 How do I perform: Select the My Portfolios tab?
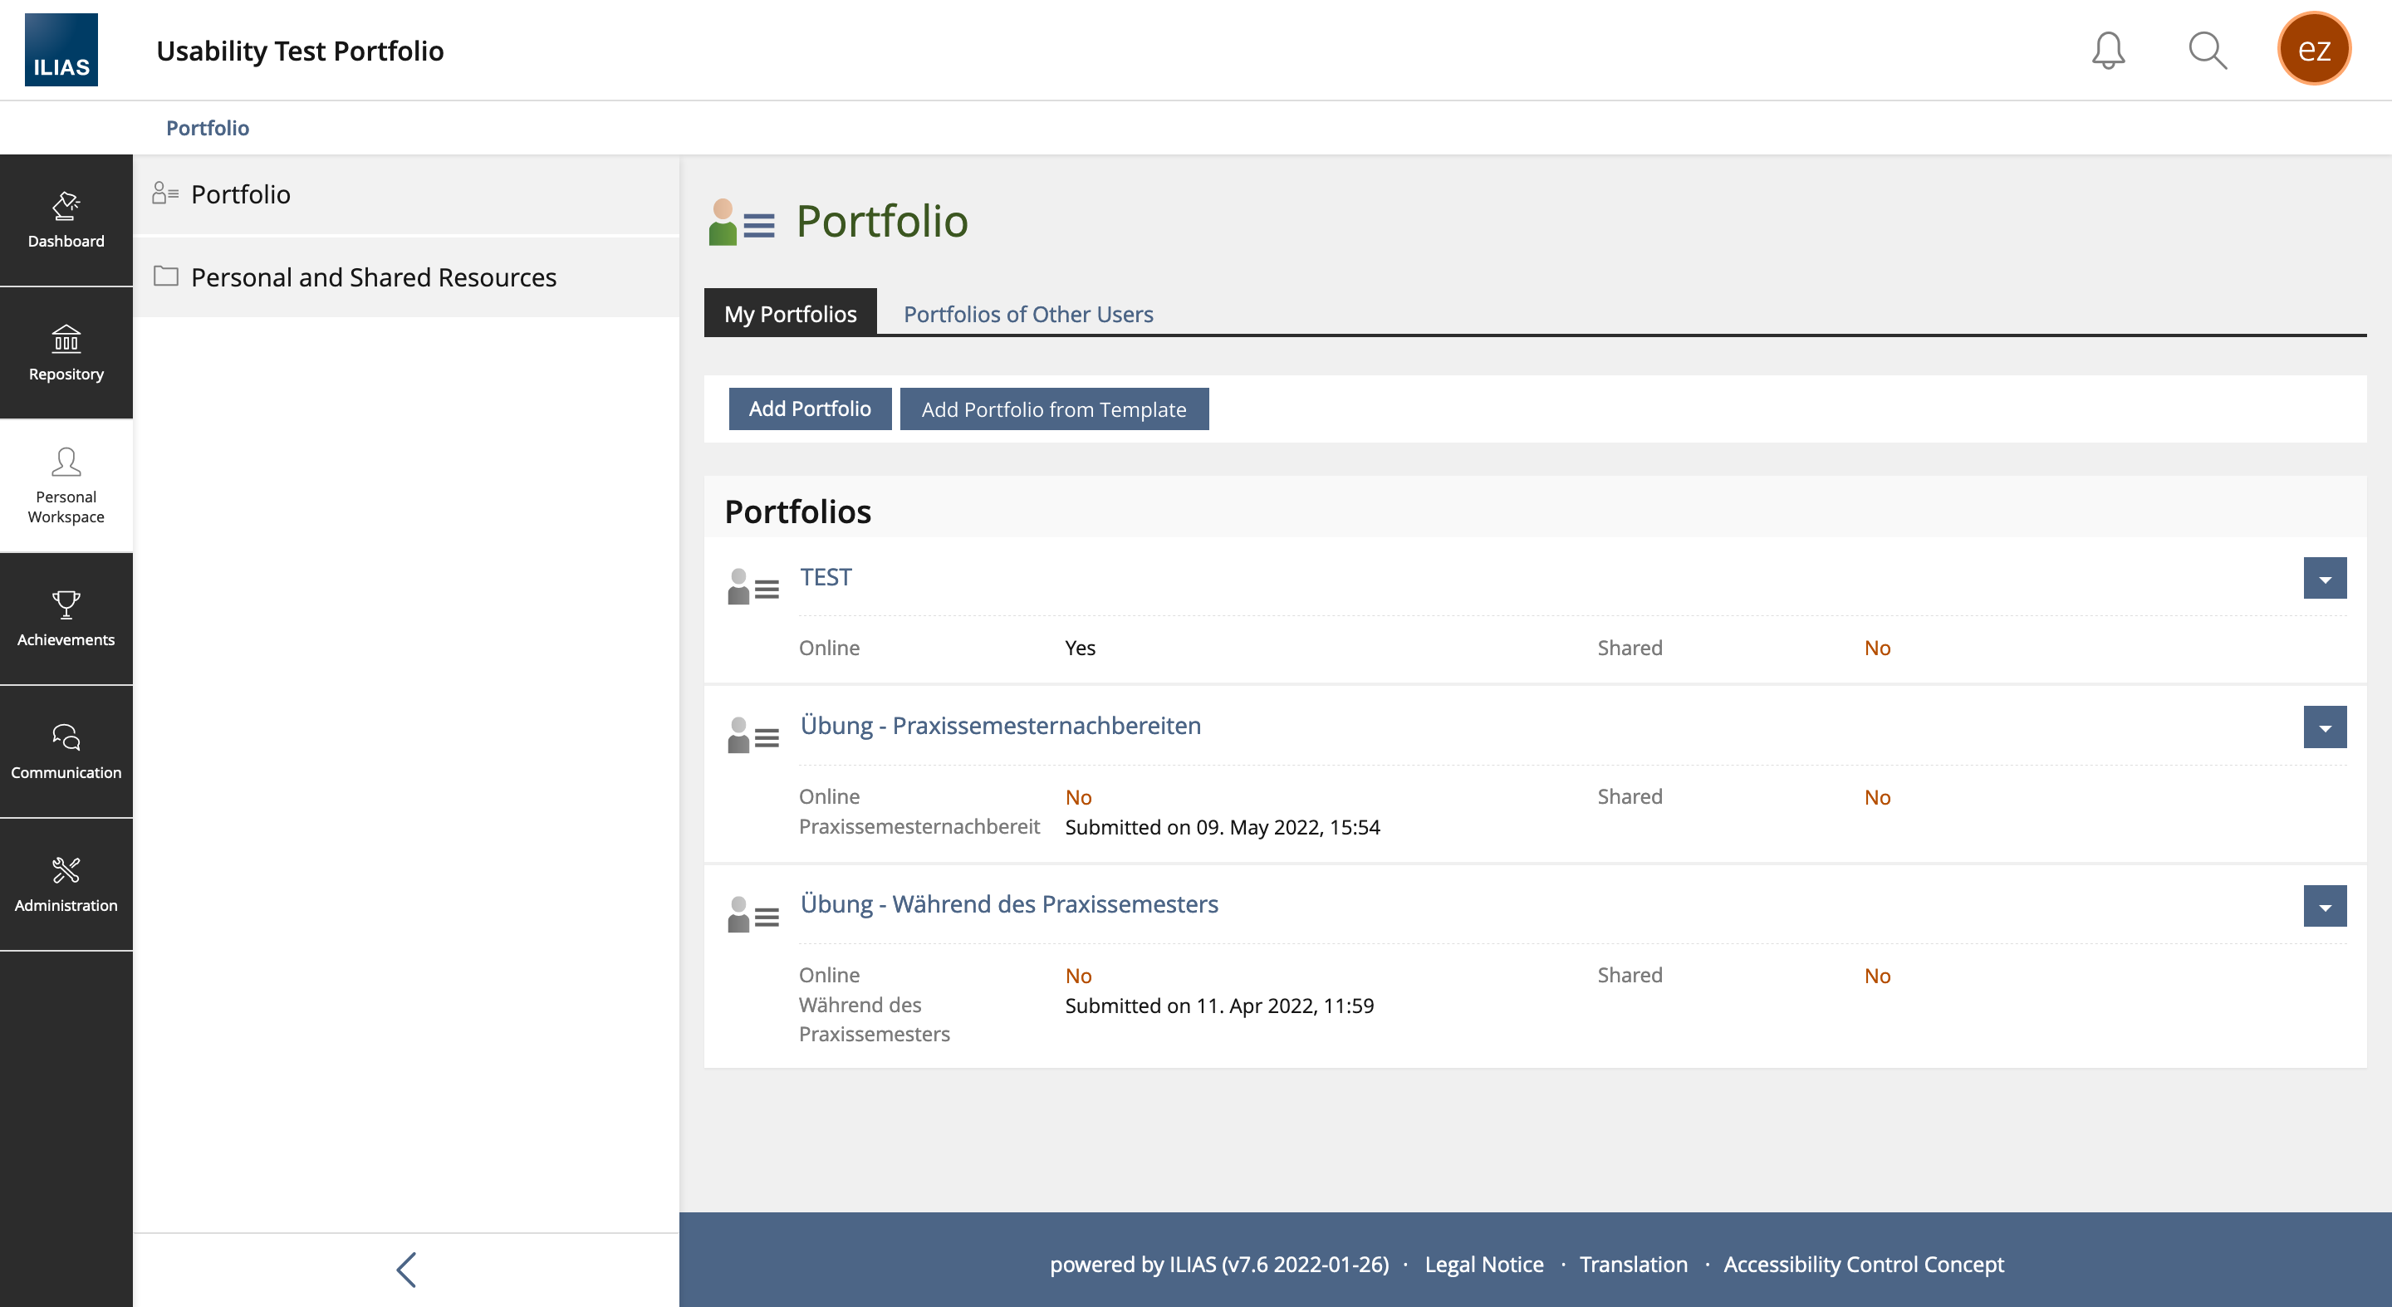[x=789, y=314]
